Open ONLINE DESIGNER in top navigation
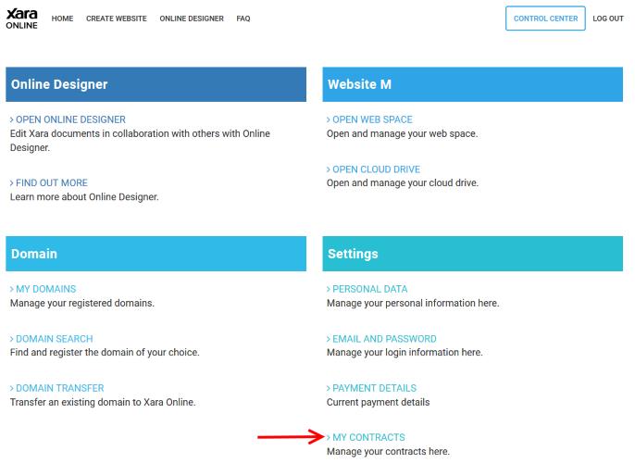Screen dimensions: 635x463 [x=192, y=19]
